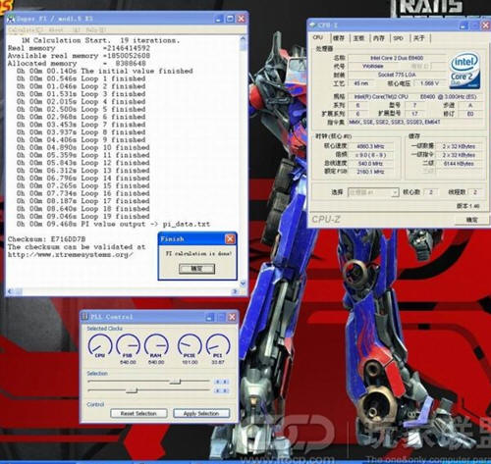Click the core speed MHz value field
The height and width of the screenshot is (464, 491).
[371, 146]
